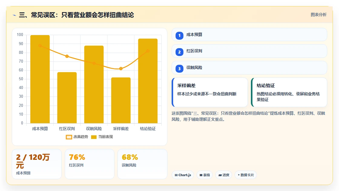Click the numbered badge 2 for 红区误判
339x191 pixels.
click(x=179, y=52)
